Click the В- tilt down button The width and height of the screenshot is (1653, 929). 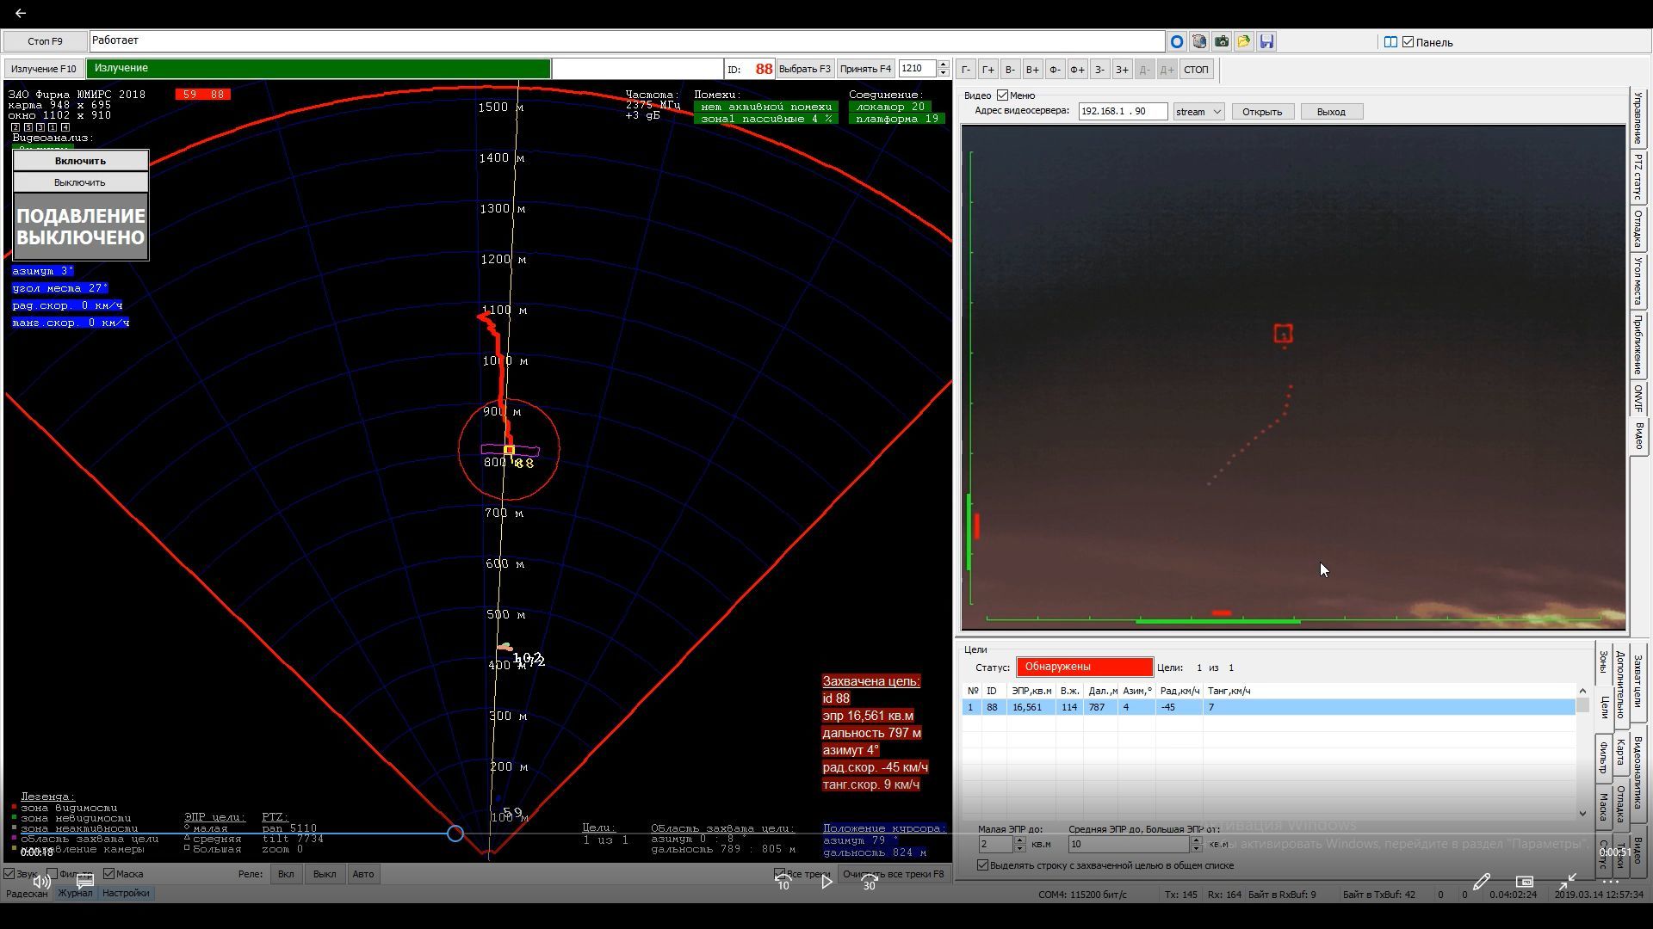tap(1010, 70)
